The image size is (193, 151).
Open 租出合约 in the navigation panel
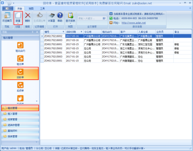tap(20, 47)
